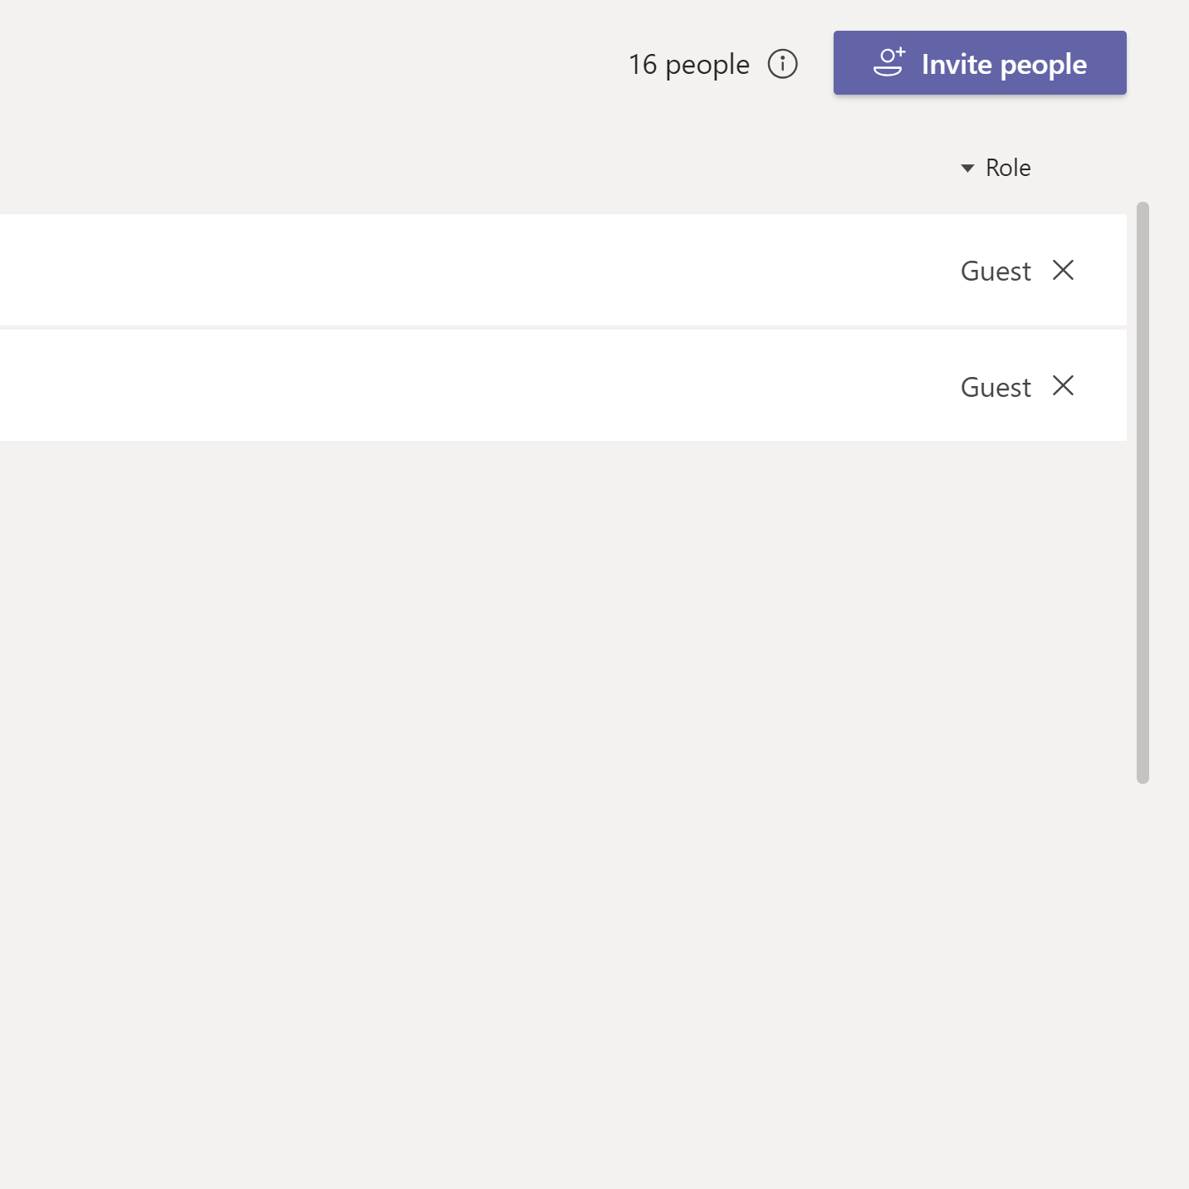Select the Role column header

tap(1007, 168)
